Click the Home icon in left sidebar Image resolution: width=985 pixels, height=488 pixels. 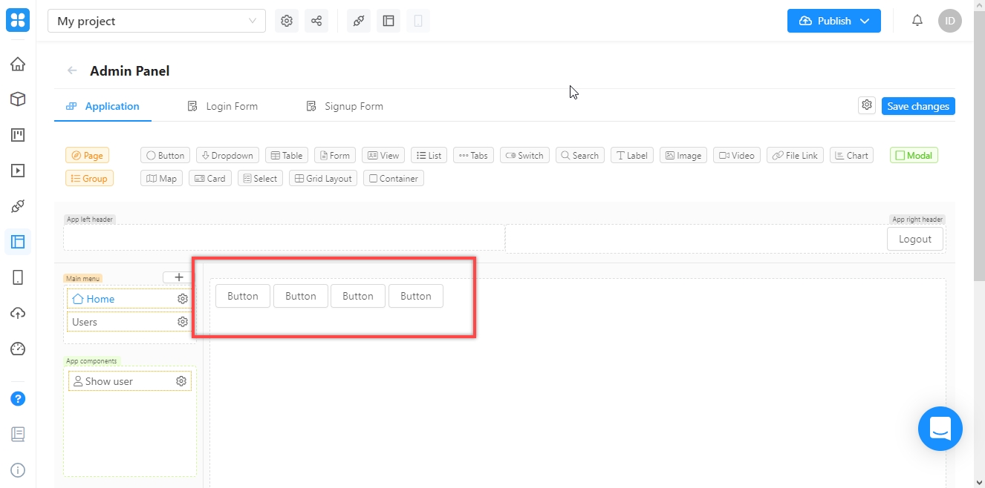tap(18, 64)
